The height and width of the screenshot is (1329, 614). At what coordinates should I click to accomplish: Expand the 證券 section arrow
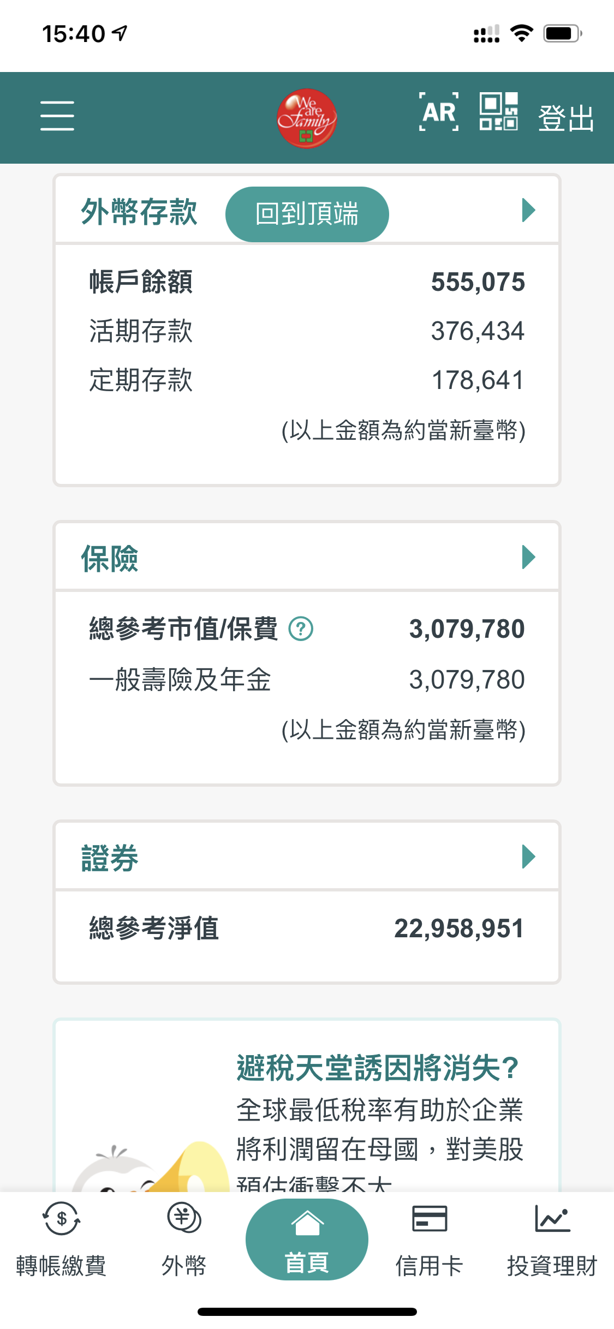[528, 857]
